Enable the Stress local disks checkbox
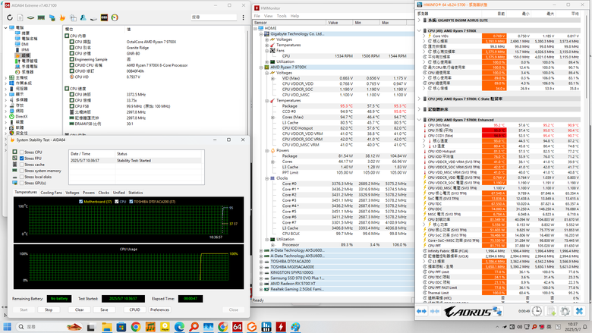 tap(22, 177)
